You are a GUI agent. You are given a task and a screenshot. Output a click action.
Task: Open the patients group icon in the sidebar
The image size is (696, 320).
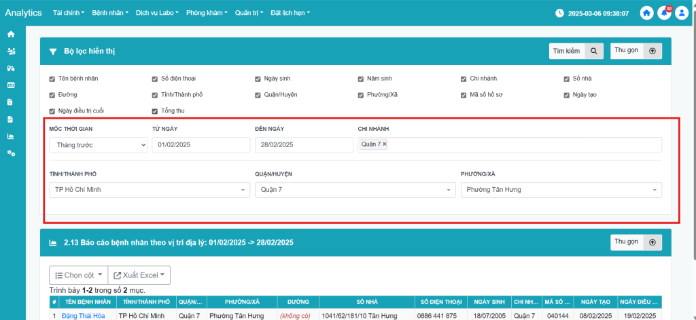[x=11, y=51]
